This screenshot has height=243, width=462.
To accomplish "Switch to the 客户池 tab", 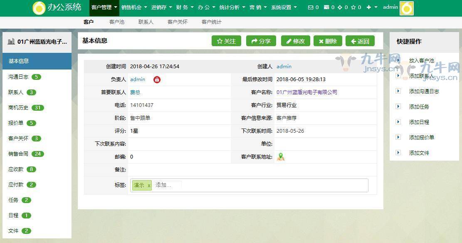I will [116, 22].
